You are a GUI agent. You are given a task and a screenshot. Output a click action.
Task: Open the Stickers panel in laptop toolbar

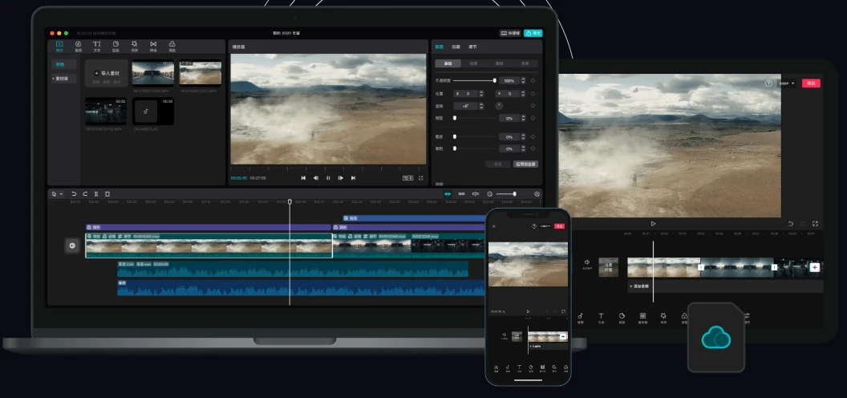pos(115,47)
